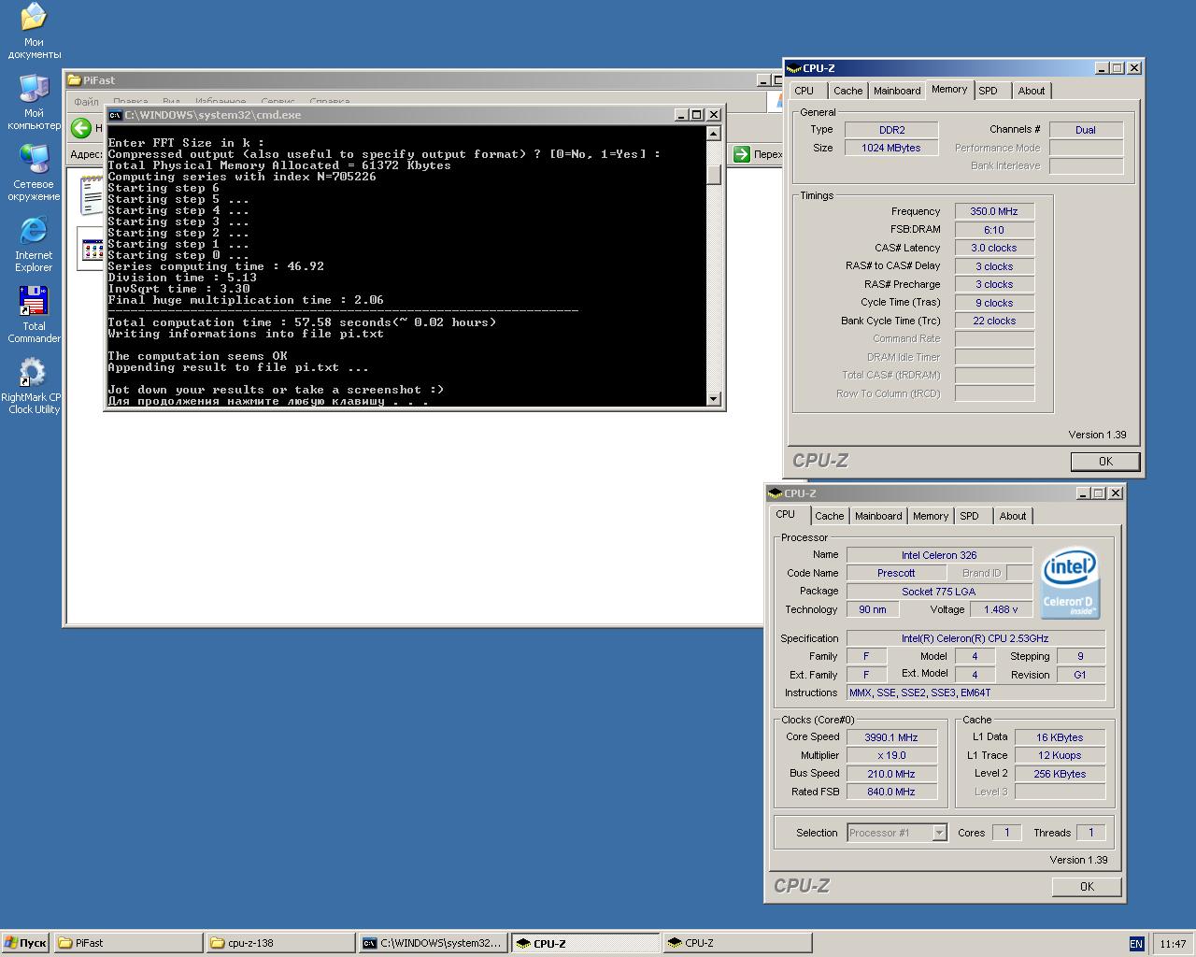Open About tab in upper CPU-Z window
This screenshot has height=957, width=1196.
[1032, 91]
